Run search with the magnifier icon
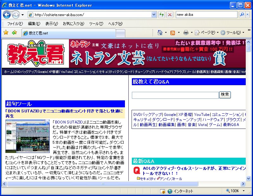Screen dimensions: 253x196 coord(242,15)
